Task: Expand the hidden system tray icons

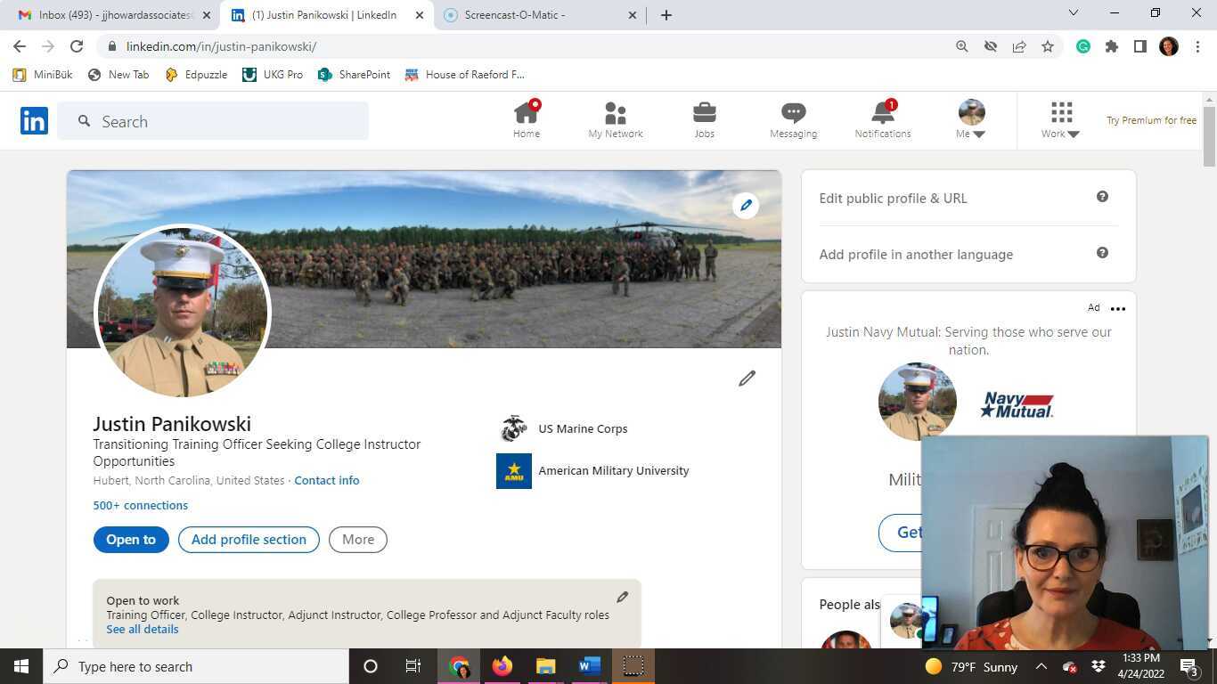Action: [1041, 665]
